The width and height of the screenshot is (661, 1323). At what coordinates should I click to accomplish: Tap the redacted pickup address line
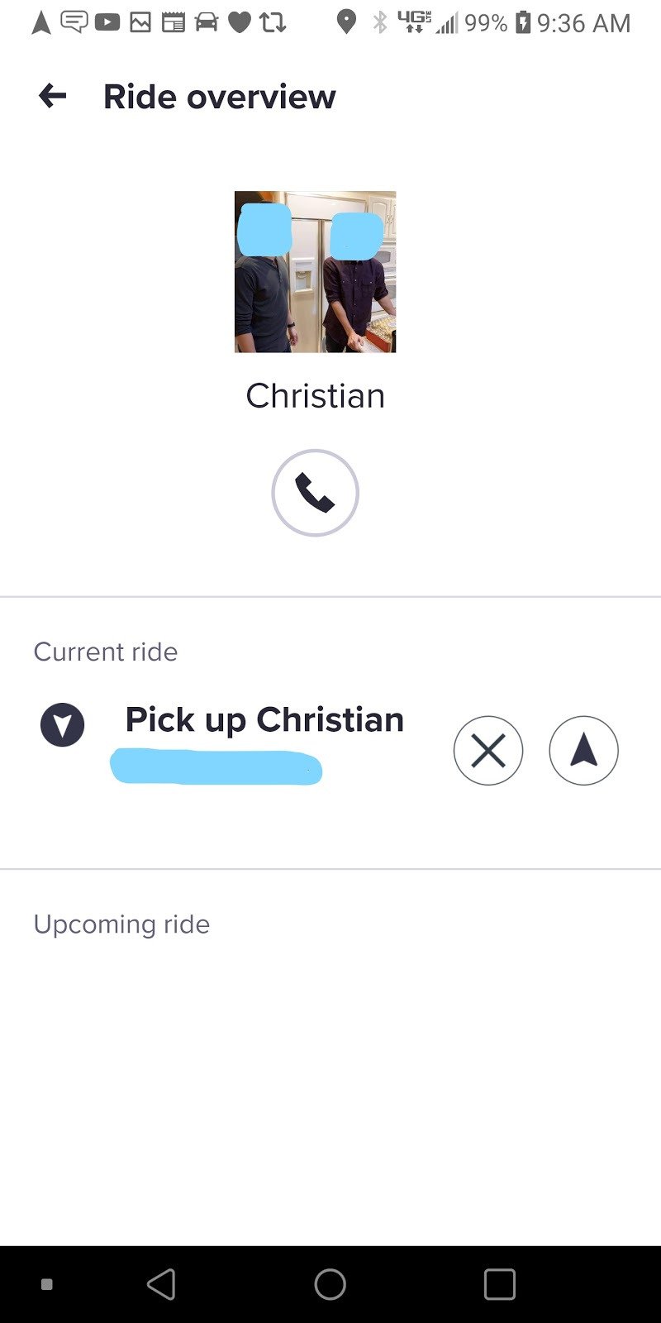click(x=216, y=767)
